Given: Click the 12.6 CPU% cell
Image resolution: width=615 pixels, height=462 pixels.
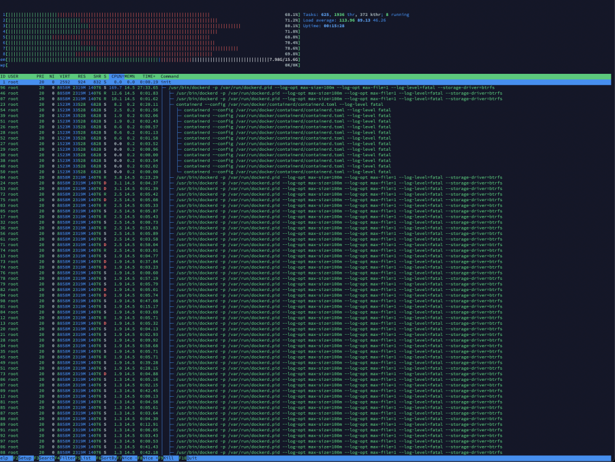Looking at the screenshot, I should coord(116,94).
